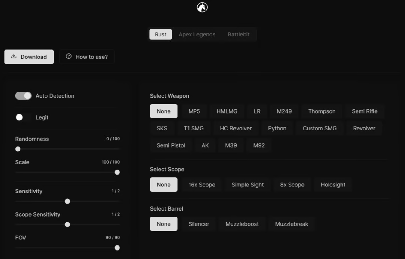Open the Battlebit tab
The image size is (405, 259).
(239, 34)
